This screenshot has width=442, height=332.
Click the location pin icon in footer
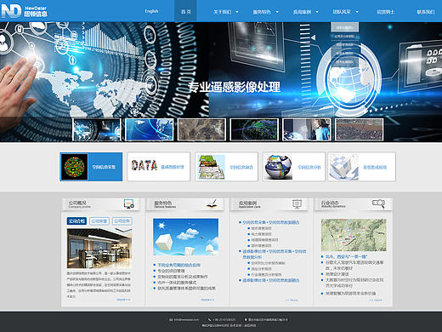click(246, 319)
